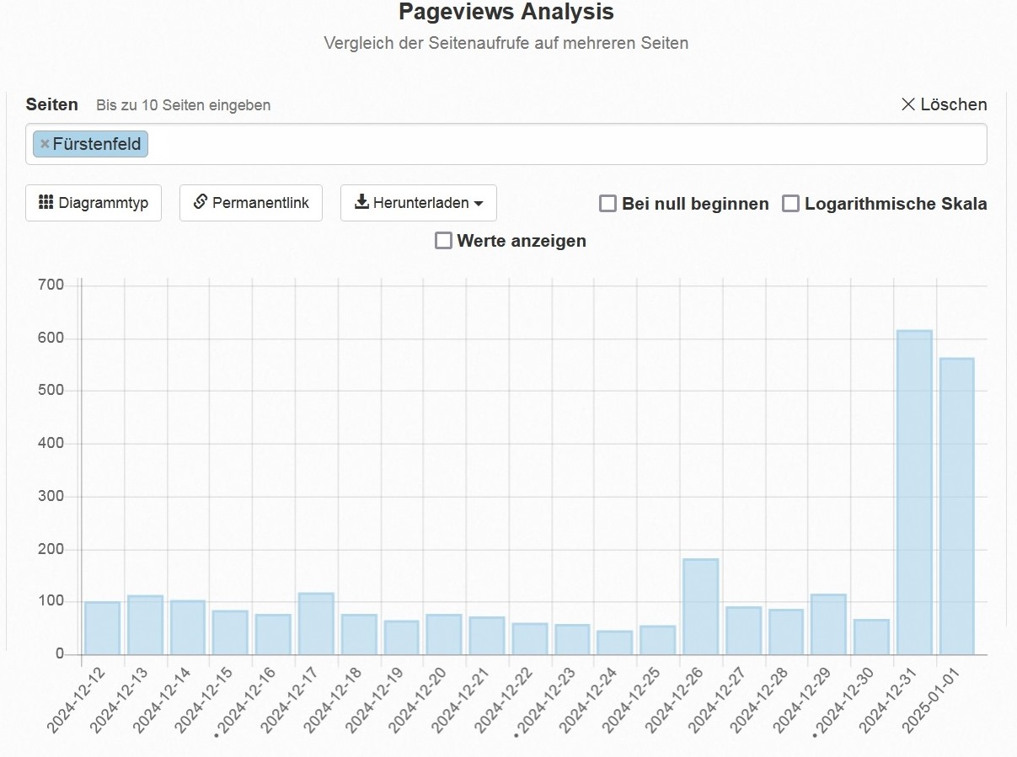The image size is (1017, 757).
Task: Click the 2024-12-12 bar in the chart
Action: (102, 628)
